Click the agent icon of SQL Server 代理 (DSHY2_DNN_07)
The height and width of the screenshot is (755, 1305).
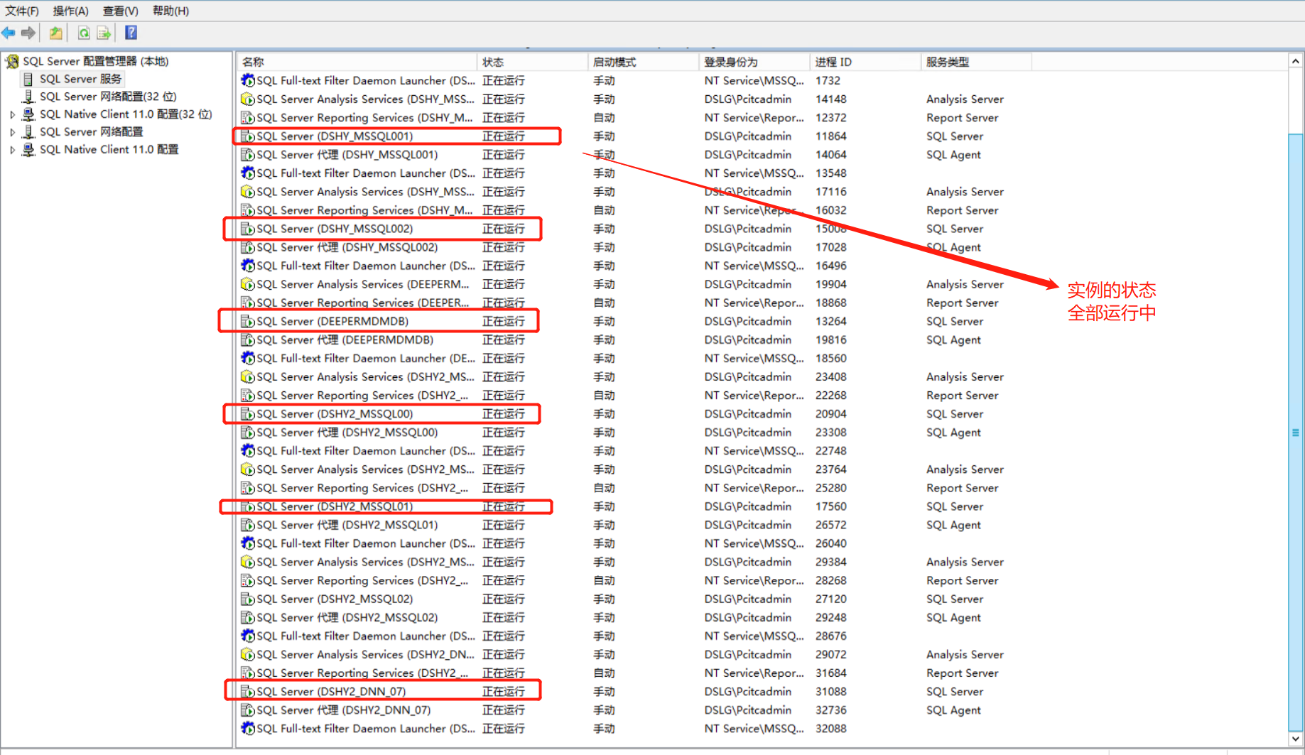(247, 710)
